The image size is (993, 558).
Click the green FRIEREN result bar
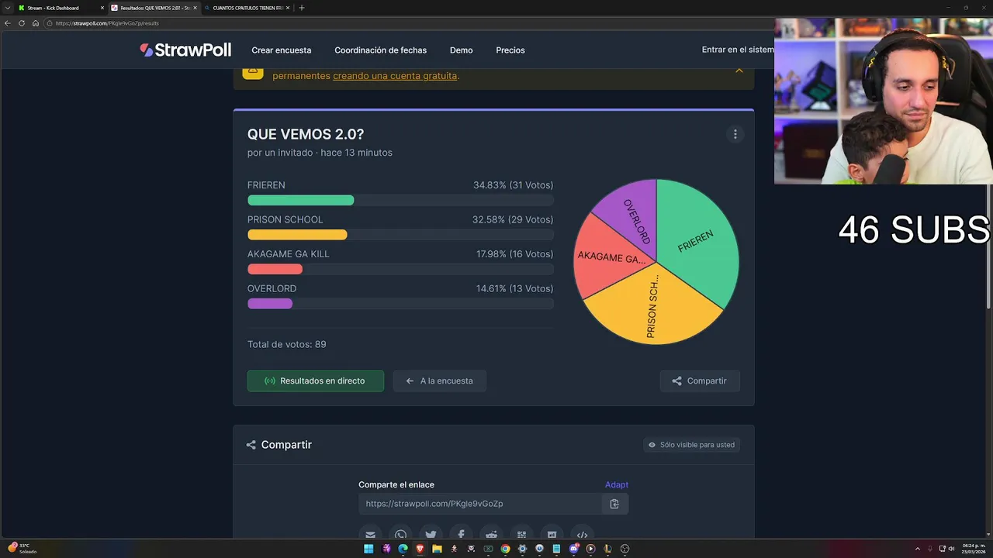pyautogui.click(x=301, y=201)
